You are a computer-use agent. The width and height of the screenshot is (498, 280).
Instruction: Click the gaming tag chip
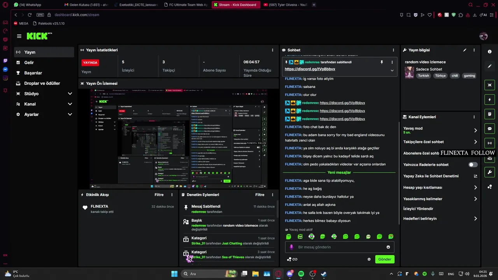[x=469, y=76]
